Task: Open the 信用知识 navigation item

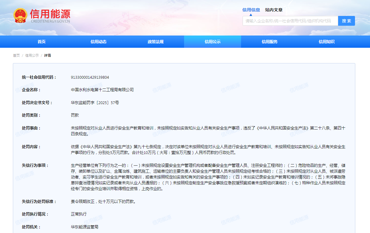Action: point(327,42)
